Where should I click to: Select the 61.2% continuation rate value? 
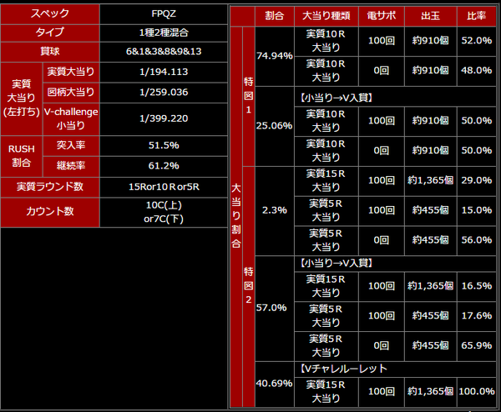pos(164,166)
